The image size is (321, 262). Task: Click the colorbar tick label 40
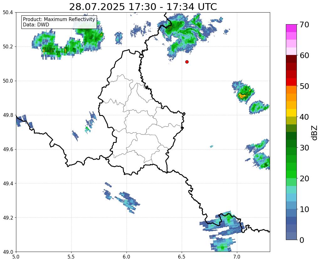[x=304, y=117]
